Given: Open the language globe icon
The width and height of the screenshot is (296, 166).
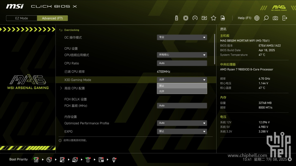Looking at the screenshot, I should [257, 18].
